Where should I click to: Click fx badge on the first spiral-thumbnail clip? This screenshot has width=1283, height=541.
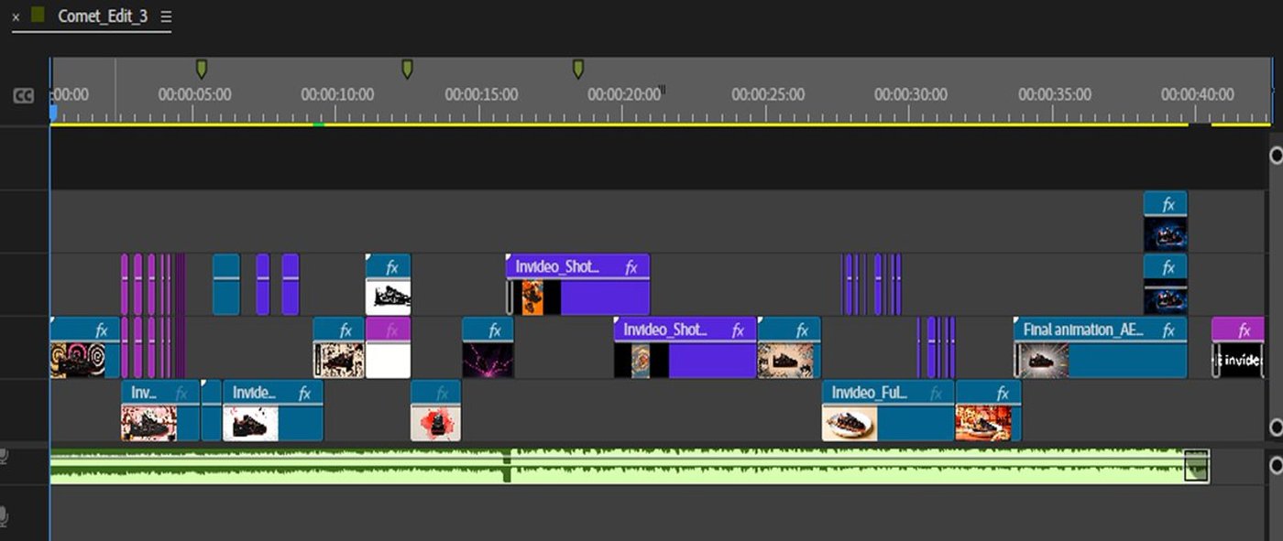(x=102, y=330)
